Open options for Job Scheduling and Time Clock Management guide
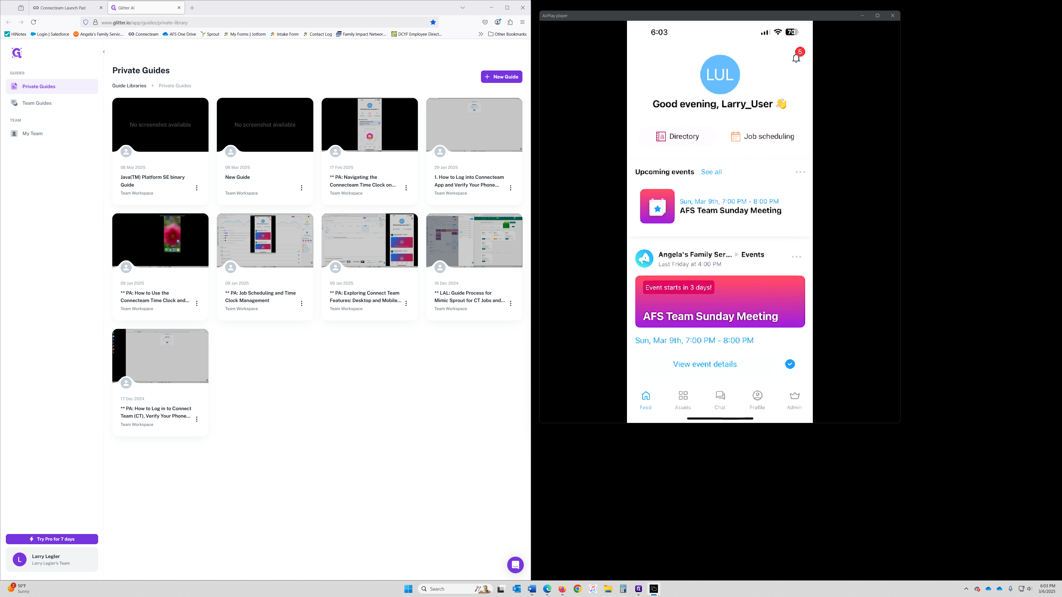Screen dimensions: 1062x597 pyautogui.click(x=301, y=303)
